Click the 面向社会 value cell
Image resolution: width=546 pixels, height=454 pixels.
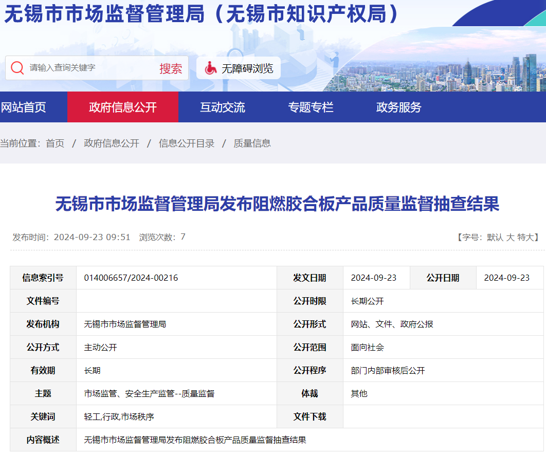tap(443, 347)
